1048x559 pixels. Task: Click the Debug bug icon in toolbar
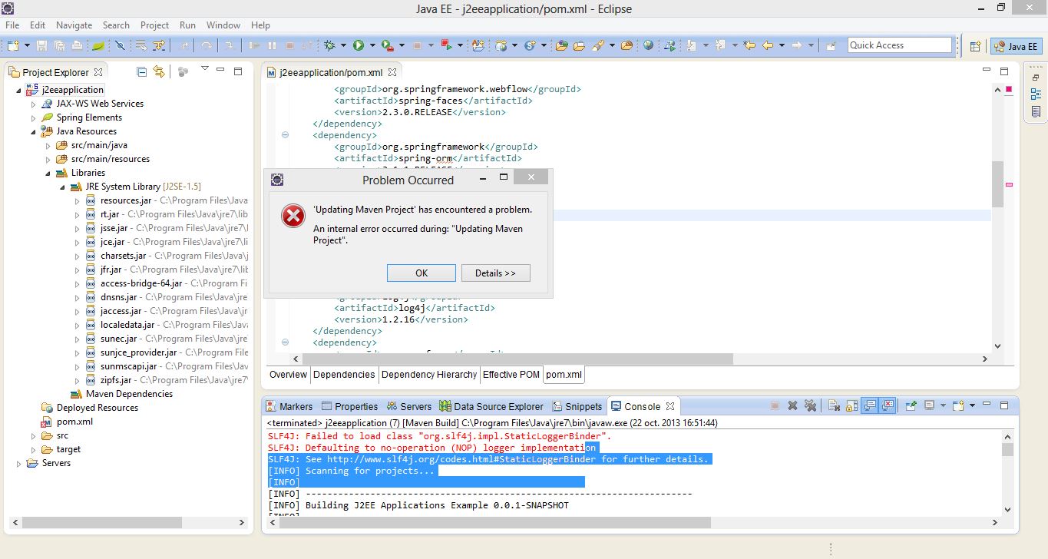(329, 45)
